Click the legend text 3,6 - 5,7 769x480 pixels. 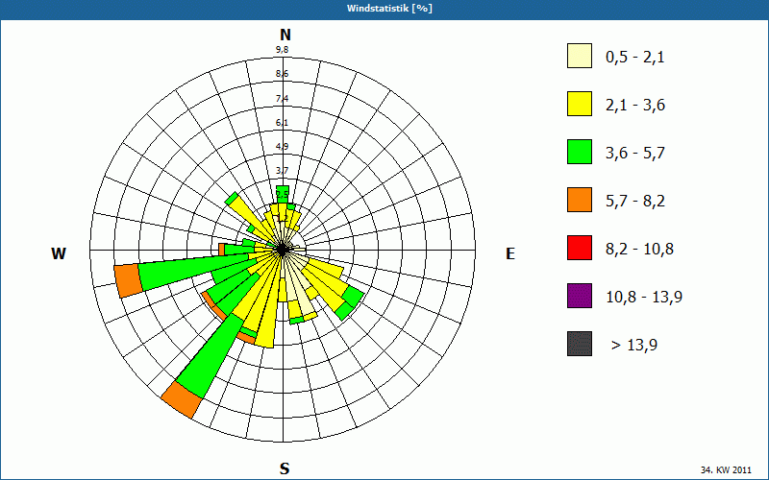point(635,154)
